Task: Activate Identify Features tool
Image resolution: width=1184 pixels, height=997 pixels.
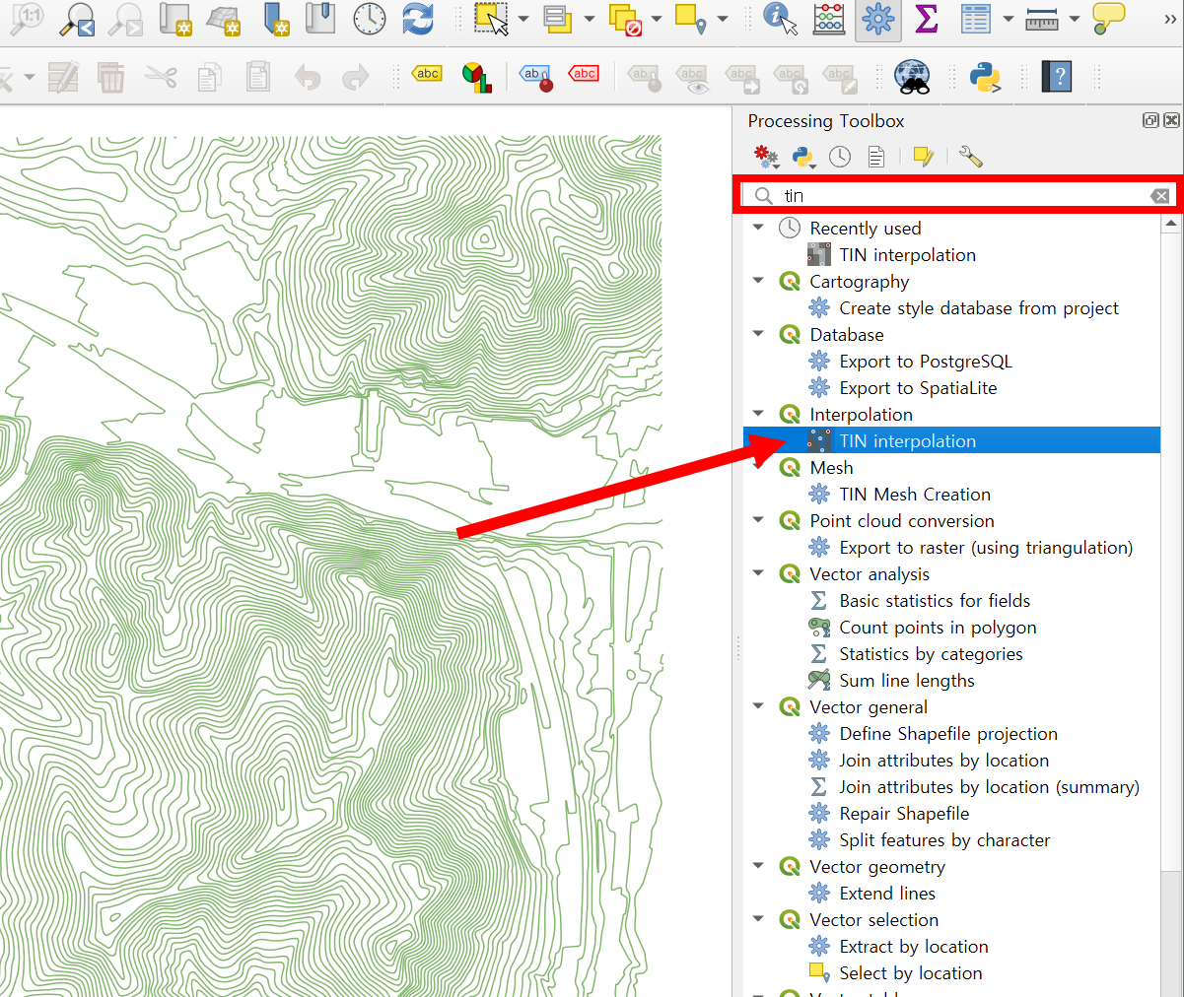Action: [781, 19]
